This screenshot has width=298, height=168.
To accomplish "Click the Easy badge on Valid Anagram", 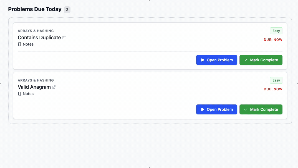I will click(276, 80).
